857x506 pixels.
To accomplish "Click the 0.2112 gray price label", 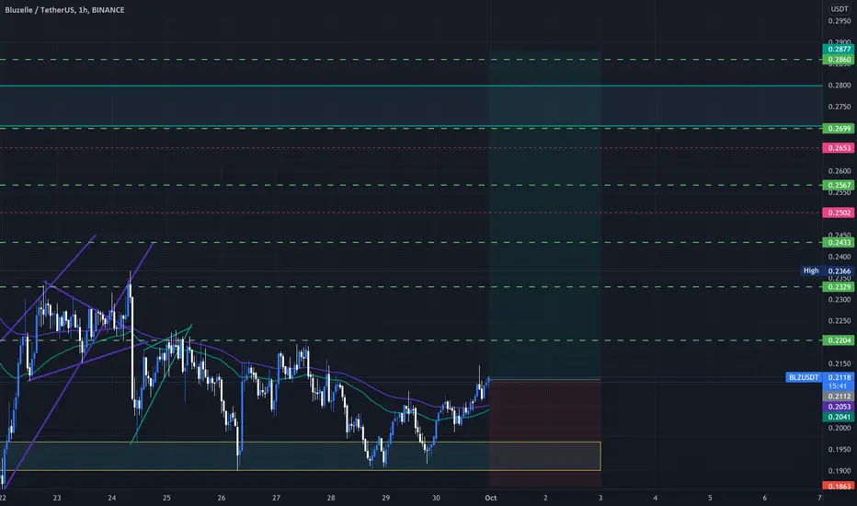I will pos(839,397).
